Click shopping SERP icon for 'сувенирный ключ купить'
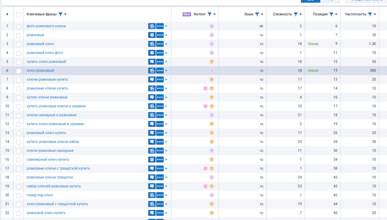 point(152,160)
